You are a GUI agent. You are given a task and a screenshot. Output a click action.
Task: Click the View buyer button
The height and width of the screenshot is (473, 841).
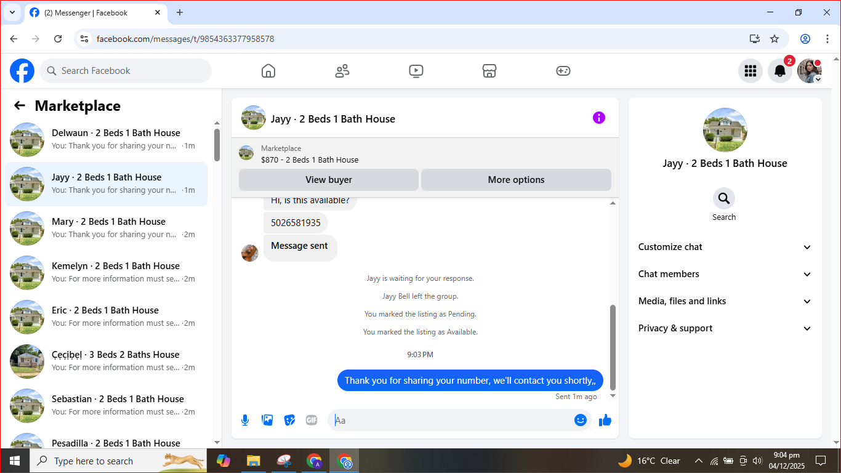pos(329,180)
